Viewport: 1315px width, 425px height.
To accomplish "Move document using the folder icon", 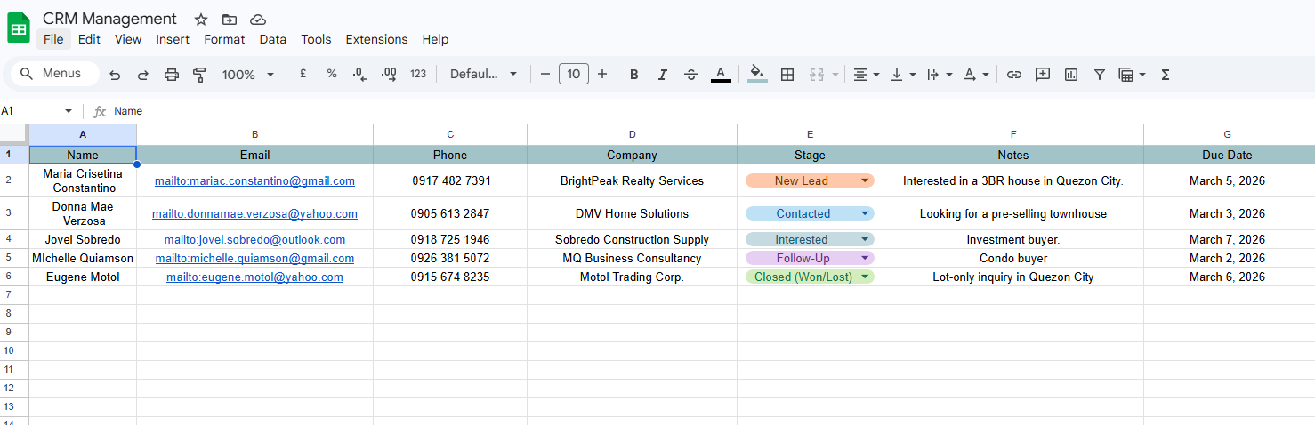I will 230,20.
